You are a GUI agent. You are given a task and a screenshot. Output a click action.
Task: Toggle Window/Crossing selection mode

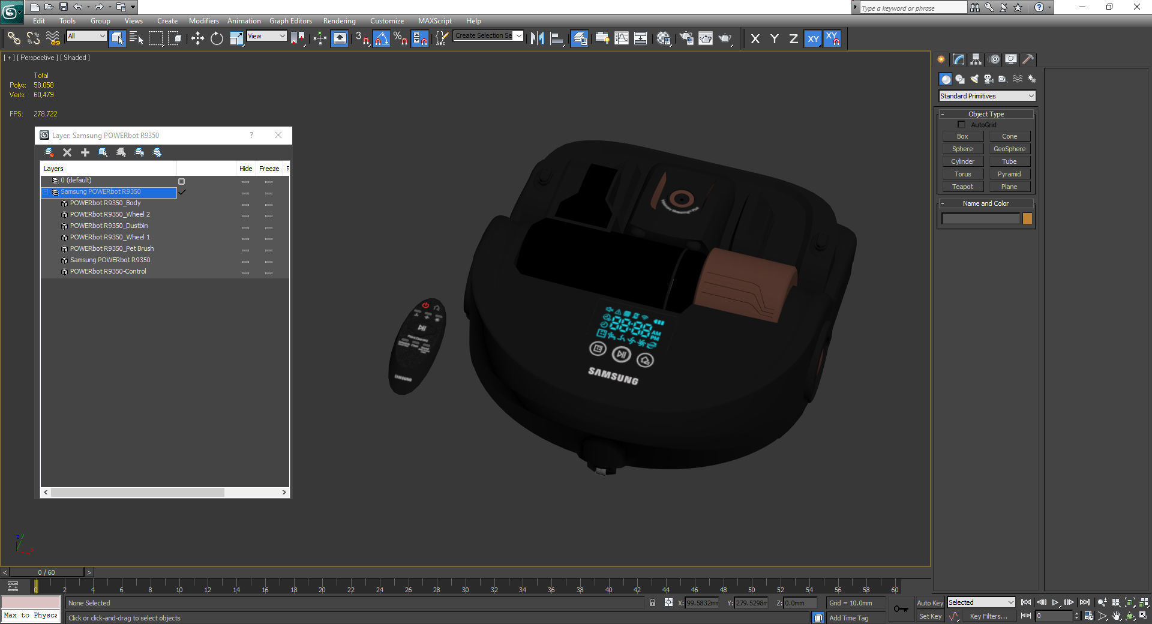(175, 38)
